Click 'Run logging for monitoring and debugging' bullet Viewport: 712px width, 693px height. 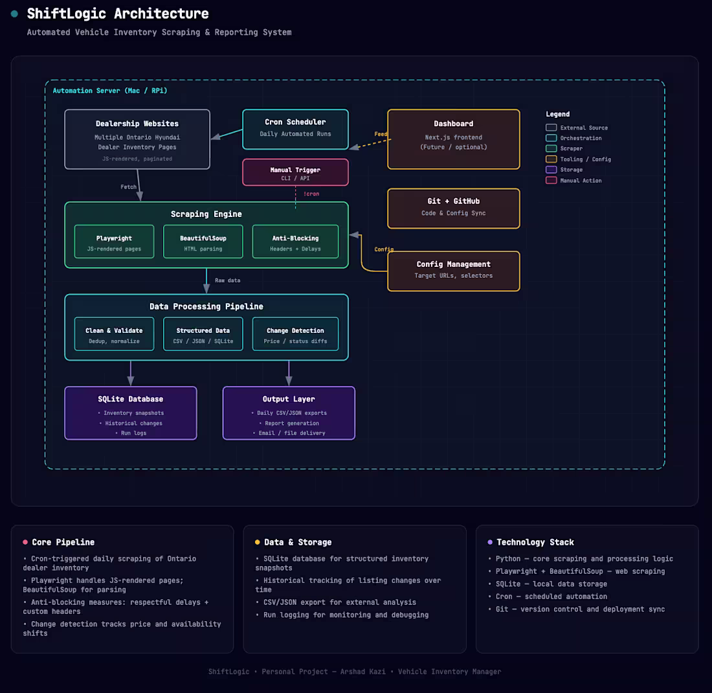click(x=342, y=615)
